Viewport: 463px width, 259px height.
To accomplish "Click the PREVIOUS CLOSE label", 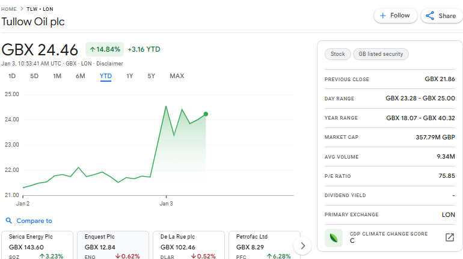I will pyautogui.click(x=347, y=79).
